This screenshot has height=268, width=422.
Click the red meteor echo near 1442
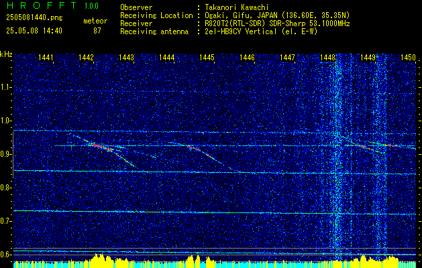[102, 147]
